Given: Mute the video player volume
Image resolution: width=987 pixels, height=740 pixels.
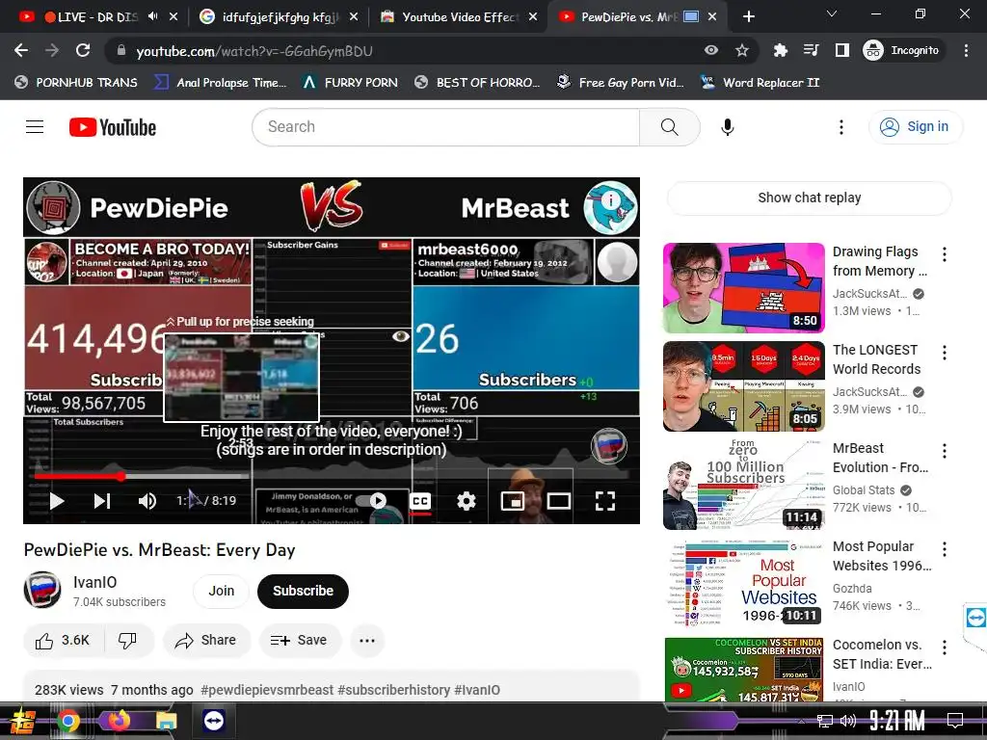Looking at the screenshot, I should click(x=147, y=501).
